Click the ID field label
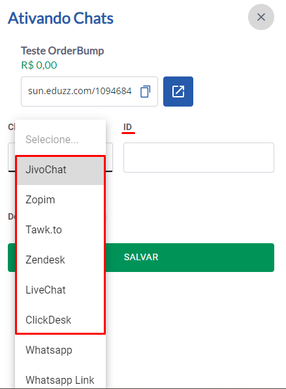286x389 pixels. [x=127, y=127]
